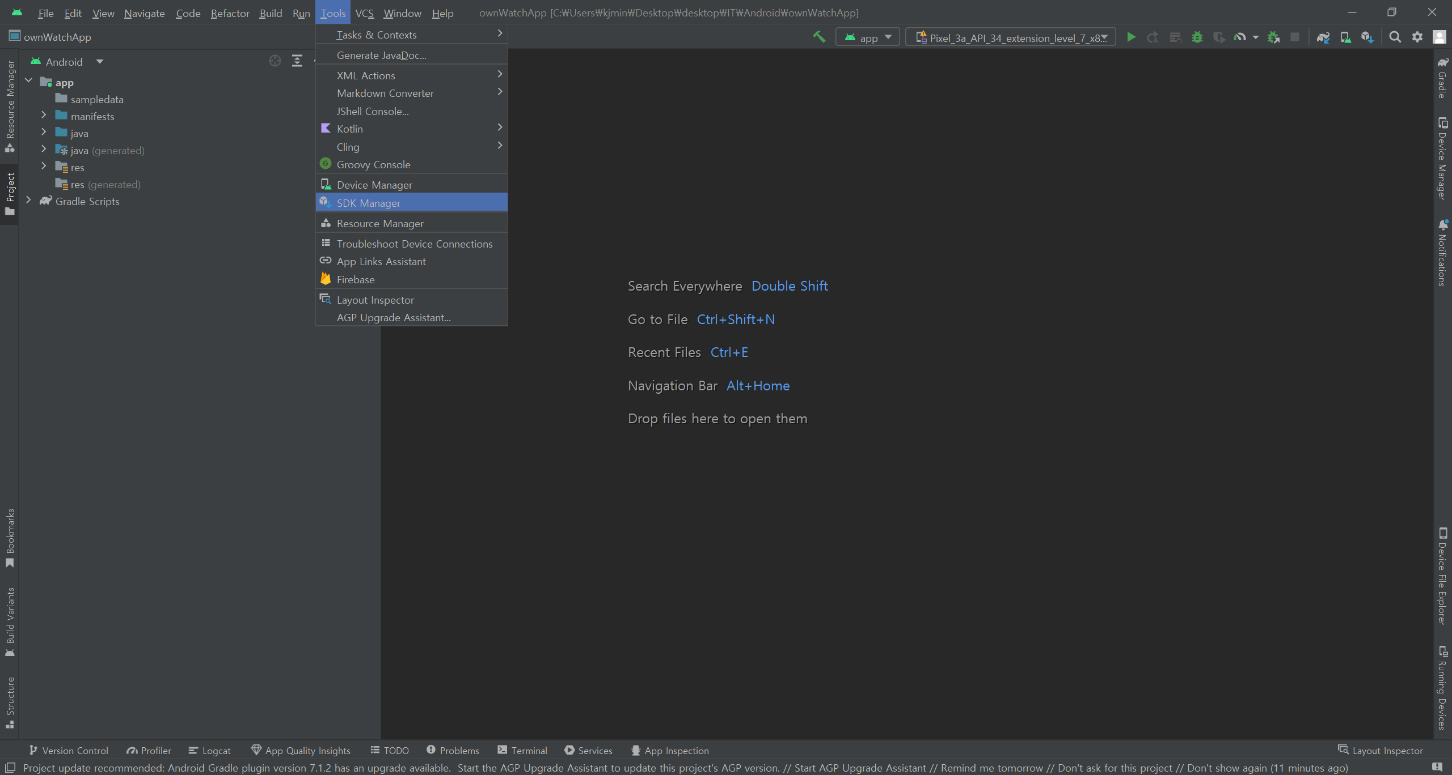Select SDK Manager in Tools menu
1452x775 pixels.
click(x=412, y=203)
